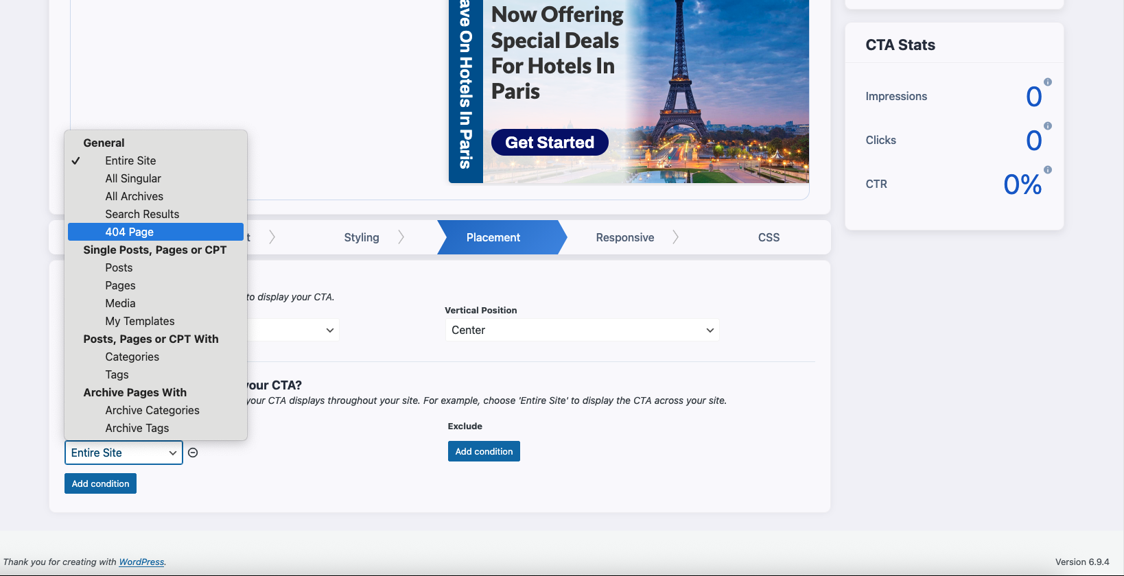1124x576 pixels.
Task: Open the Vertical Position dropdown
Action: (x=582, y=330)
